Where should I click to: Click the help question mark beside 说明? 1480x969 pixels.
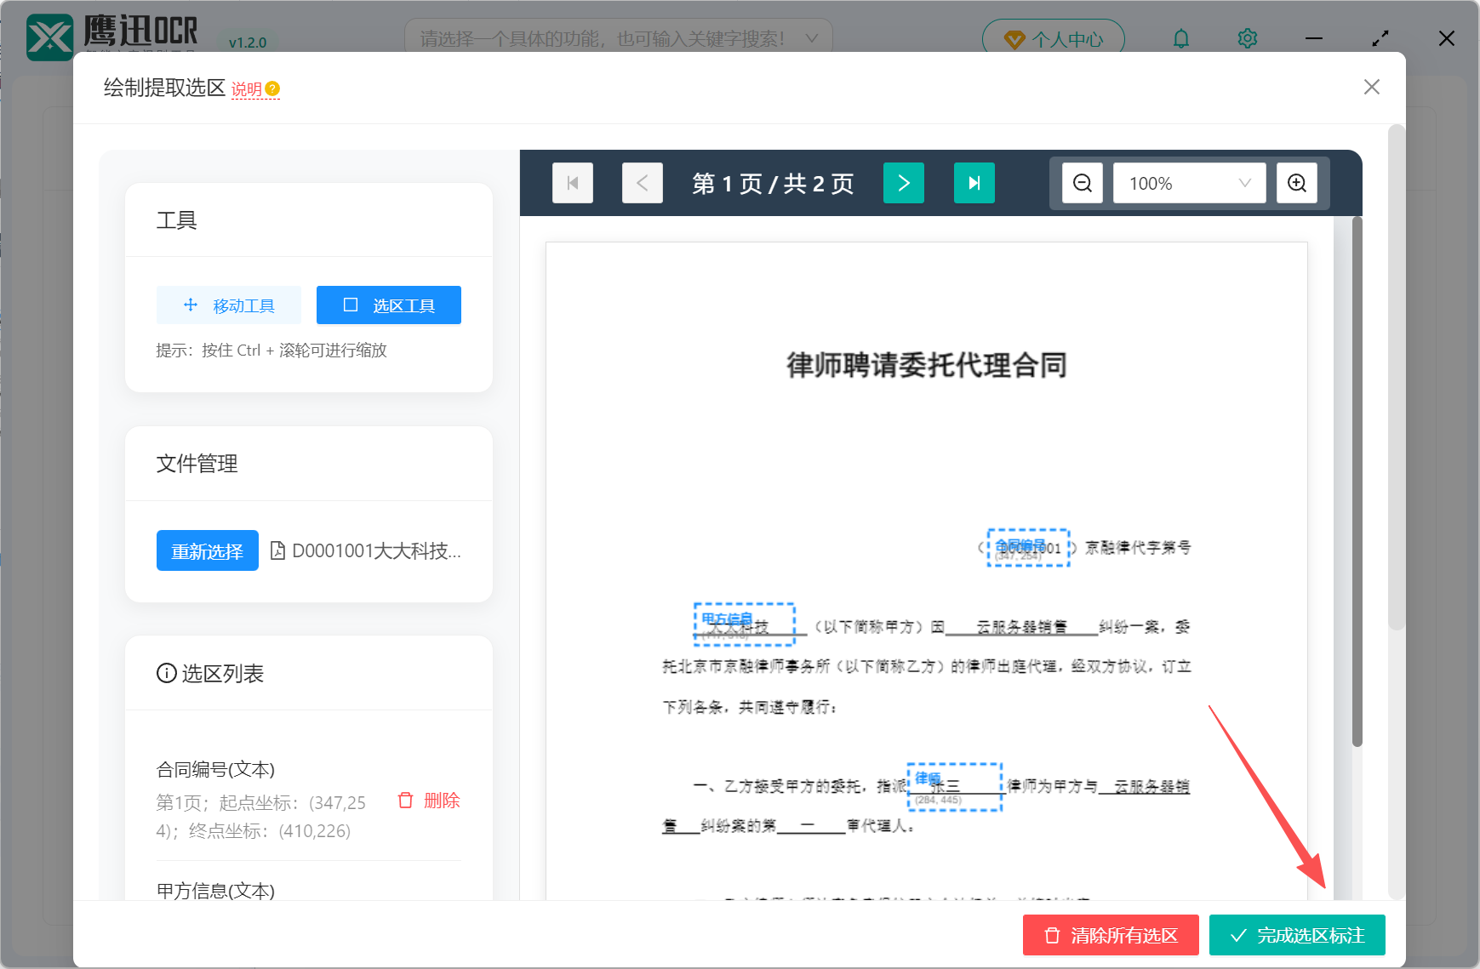tap(272, 86)
